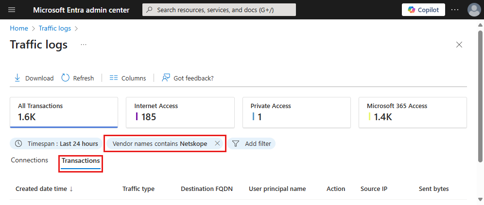Click the Sent bytes column header
The image size is (484, 205).
pyautogui.click(x=433, y=189)
